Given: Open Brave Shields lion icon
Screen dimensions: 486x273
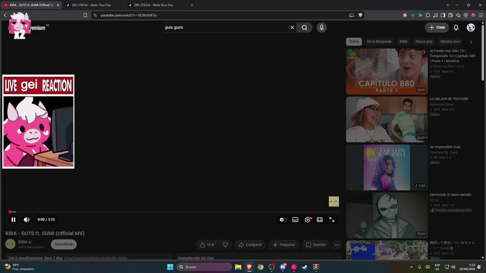Looking at the screenshot, I should [x=360, y=15].
